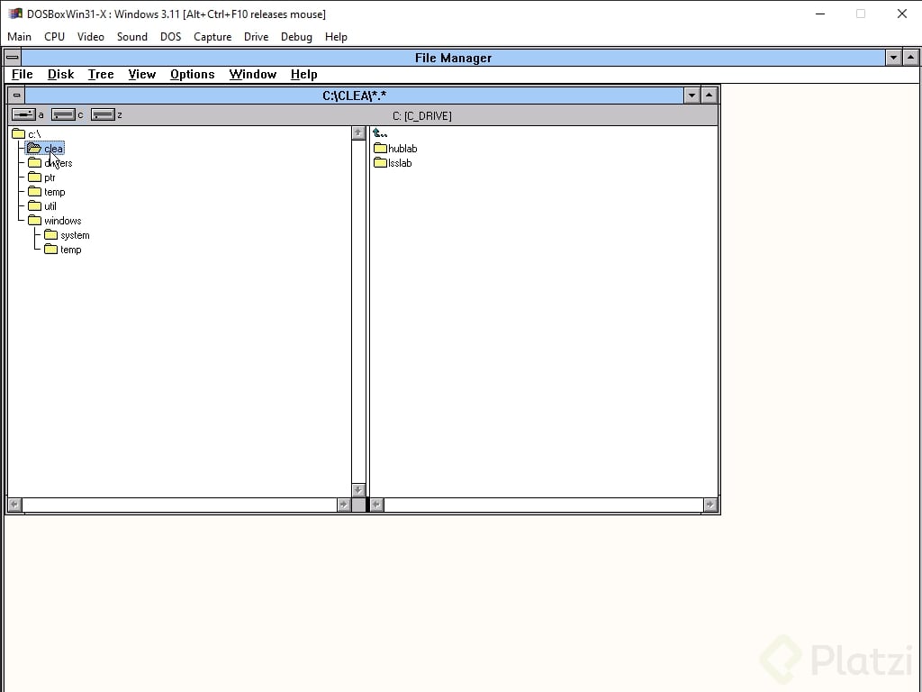922x692 pixels.
Task: Click the up-directory arrow icon
Action: [x=380, y=133]
